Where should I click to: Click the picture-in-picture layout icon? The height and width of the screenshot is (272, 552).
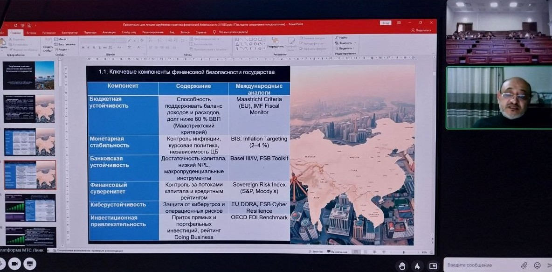click(x=433, y=266)
